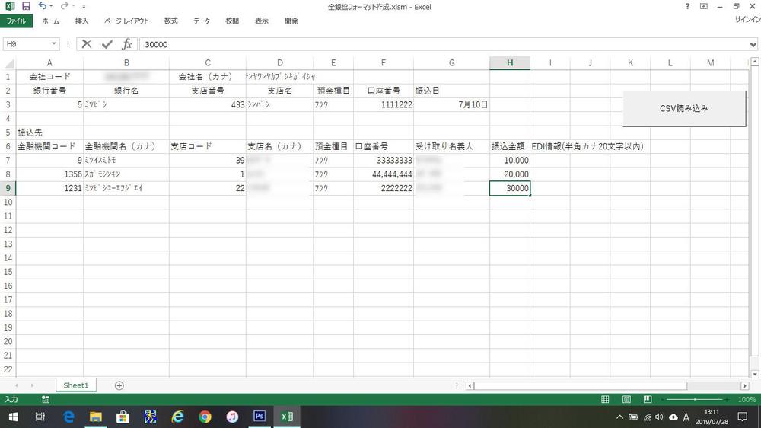
Task: Switch to the 数式 ribbon tab
Action: click(170, 21)
